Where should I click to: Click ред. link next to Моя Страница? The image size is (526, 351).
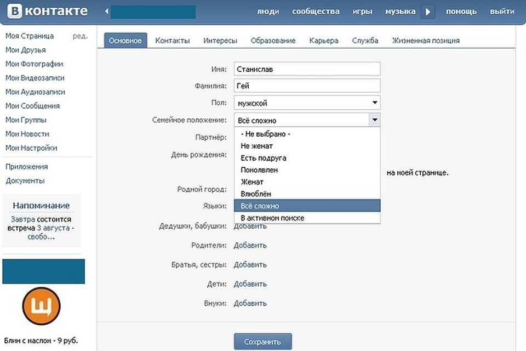(80, 36)
